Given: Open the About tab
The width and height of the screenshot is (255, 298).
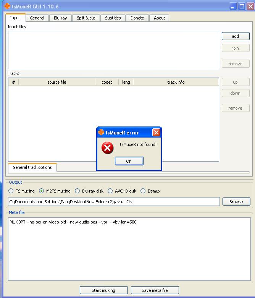Looking at the screenshot, I should [x=159, y=18].
